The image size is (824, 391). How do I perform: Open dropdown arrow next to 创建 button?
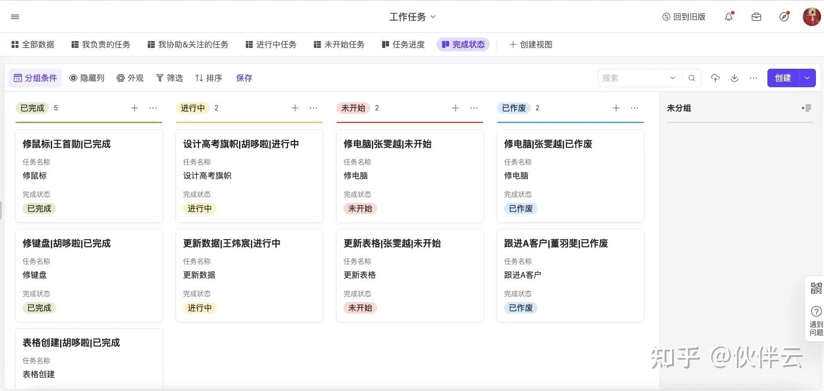[x=807, y=78]
